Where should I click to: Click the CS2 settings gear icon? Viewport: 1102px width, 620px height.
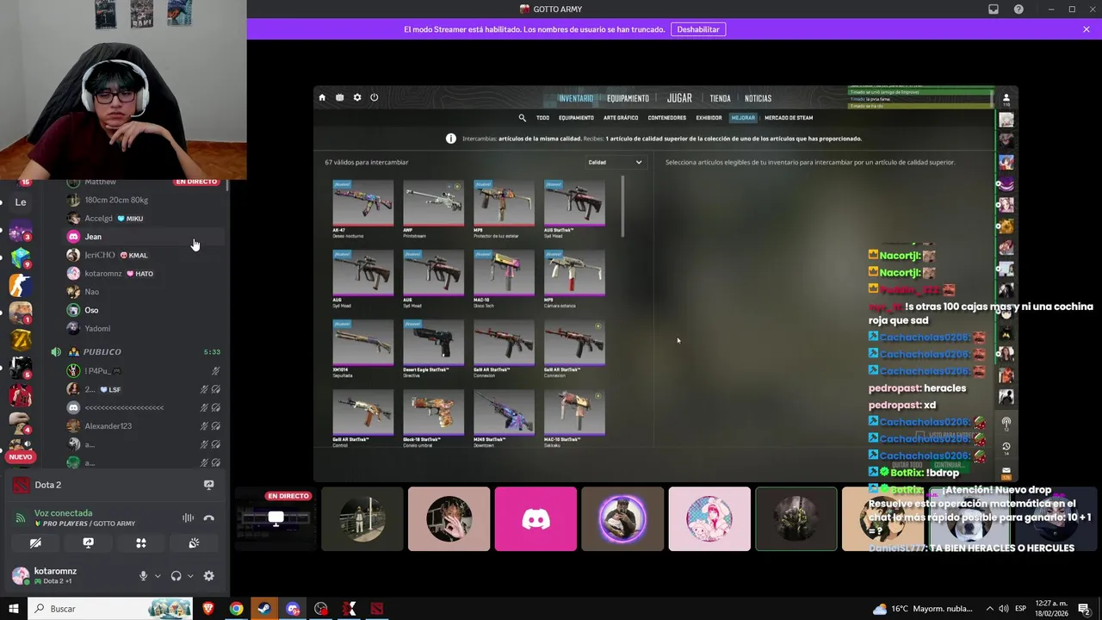357,97
